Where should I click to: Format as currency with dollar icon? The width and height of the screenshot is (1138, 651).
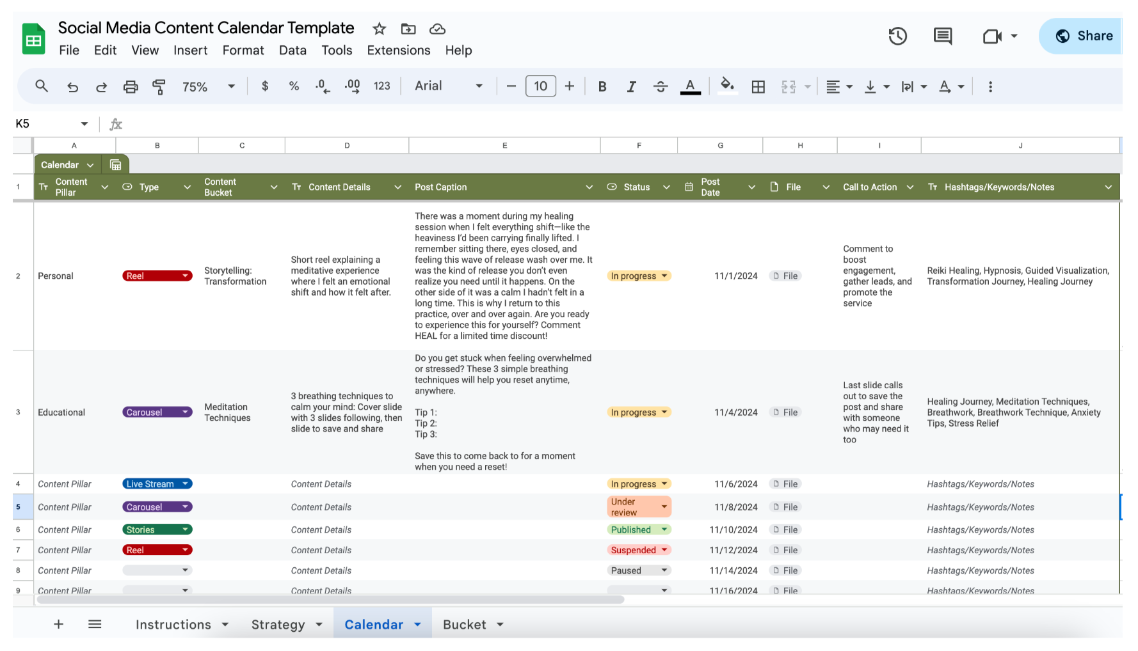tap(265, 86)
